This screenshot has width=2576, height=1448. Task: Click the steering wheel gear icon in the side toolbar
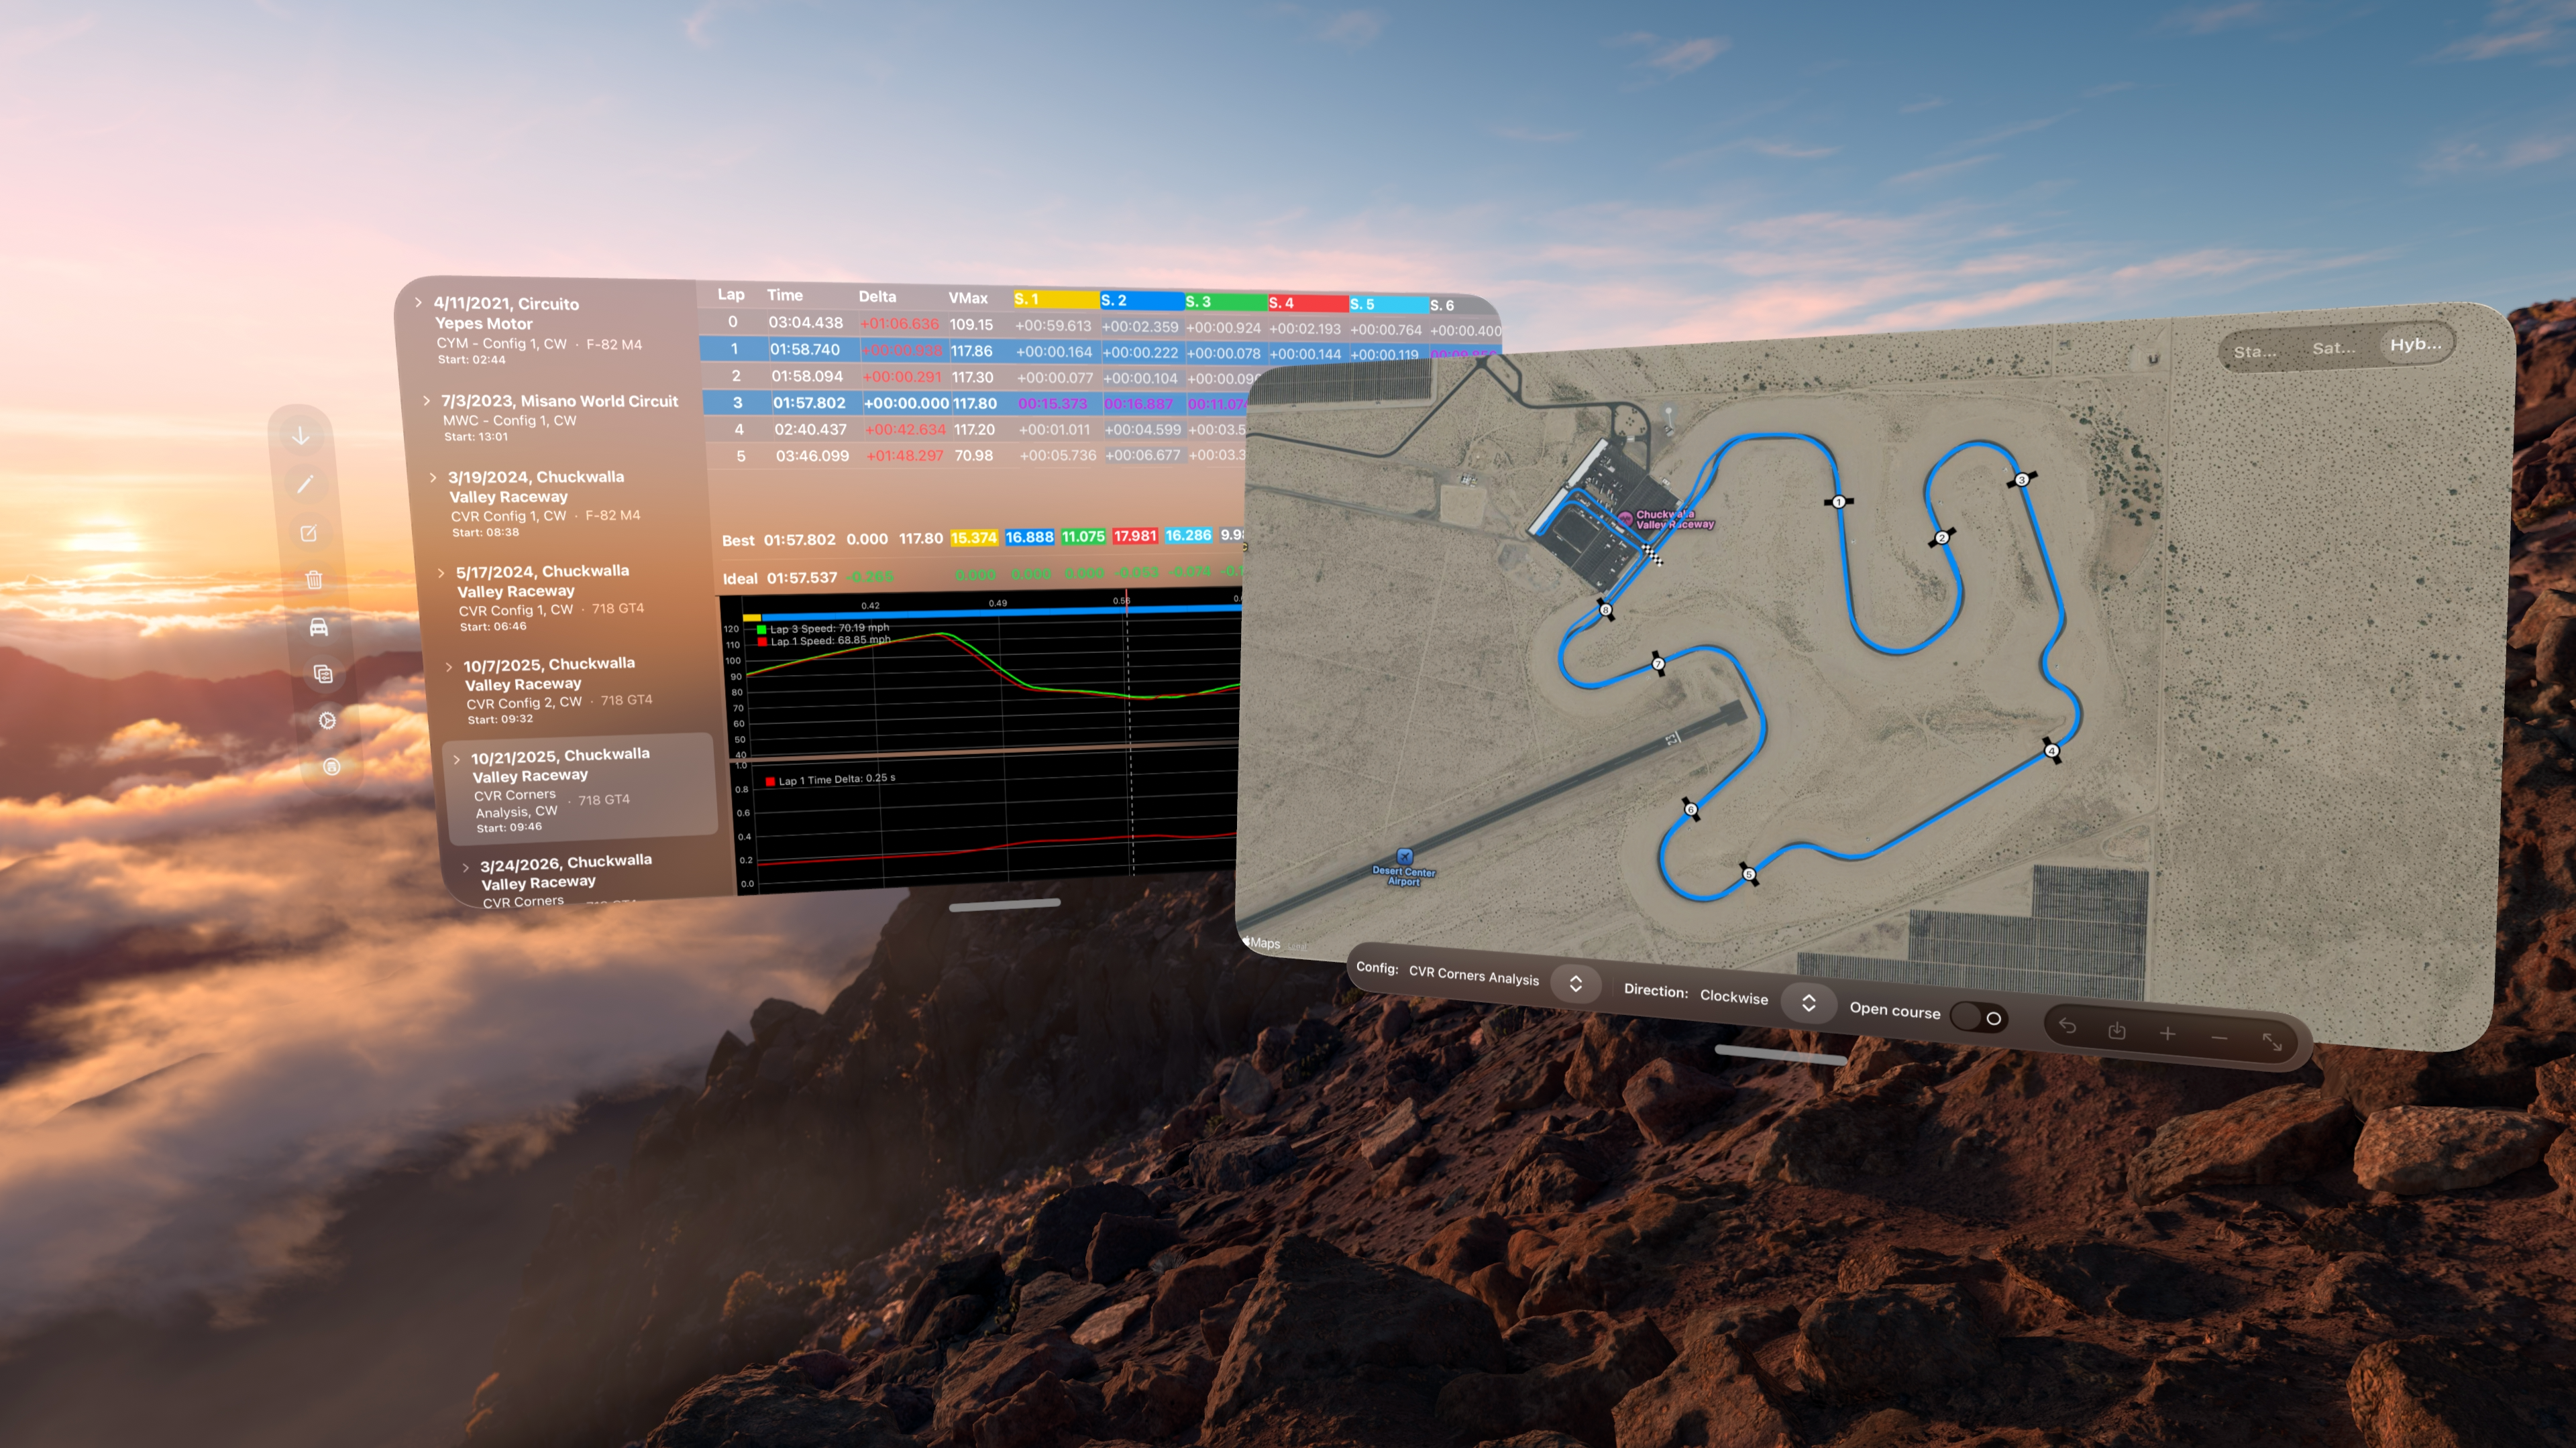[327, 721]
